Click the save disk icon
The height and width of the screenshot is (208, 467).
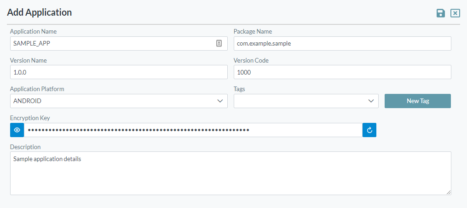441,13
